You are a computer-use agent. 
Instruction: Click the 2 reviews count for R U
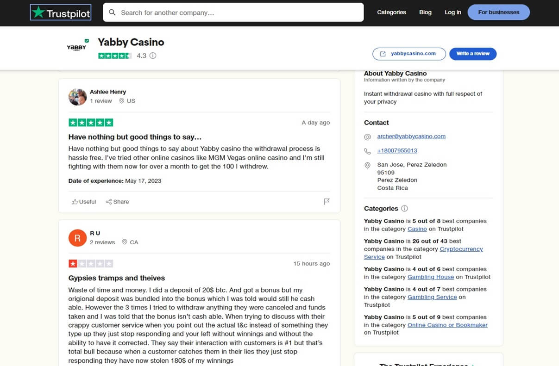coord(102,242)
